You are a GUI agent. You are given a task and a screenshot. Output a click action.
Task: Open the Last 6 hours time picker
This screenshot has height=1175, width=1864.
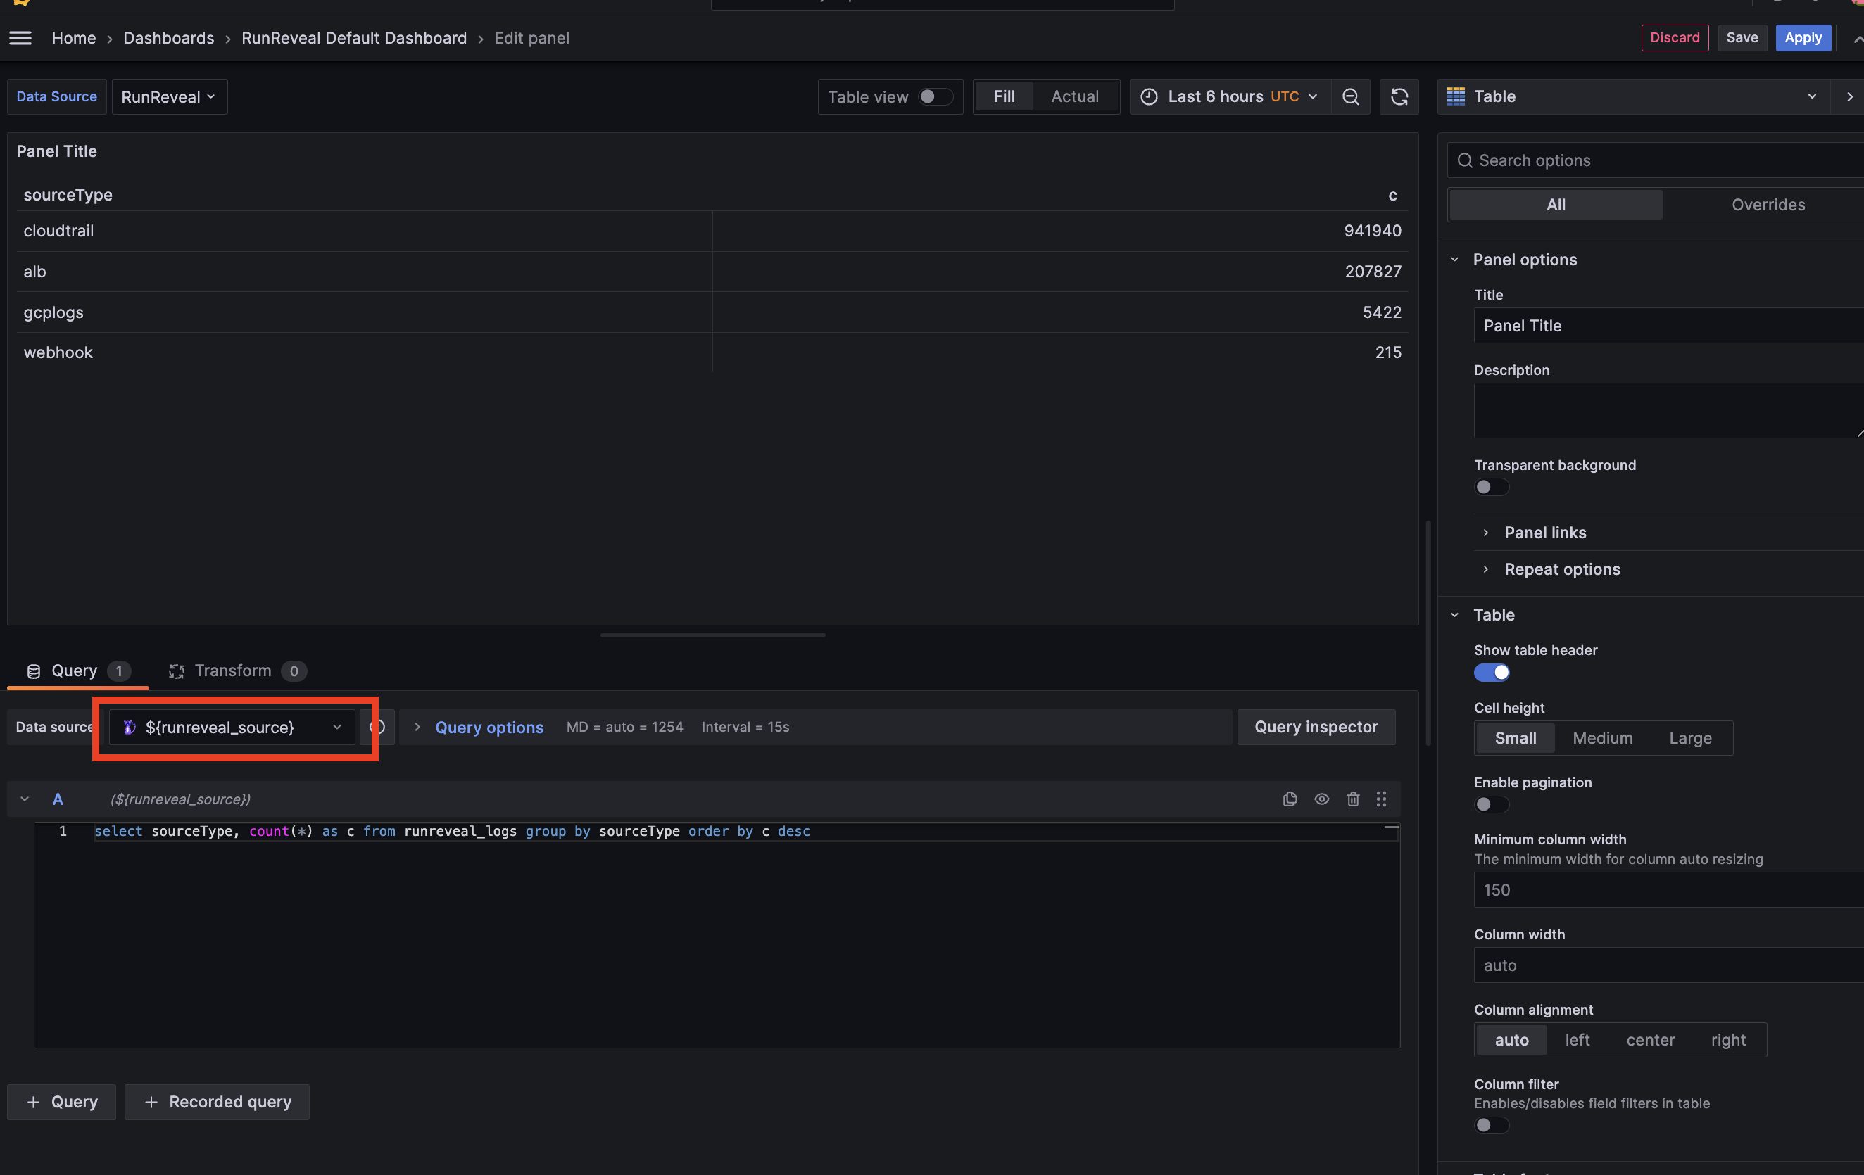(1230, 96)
